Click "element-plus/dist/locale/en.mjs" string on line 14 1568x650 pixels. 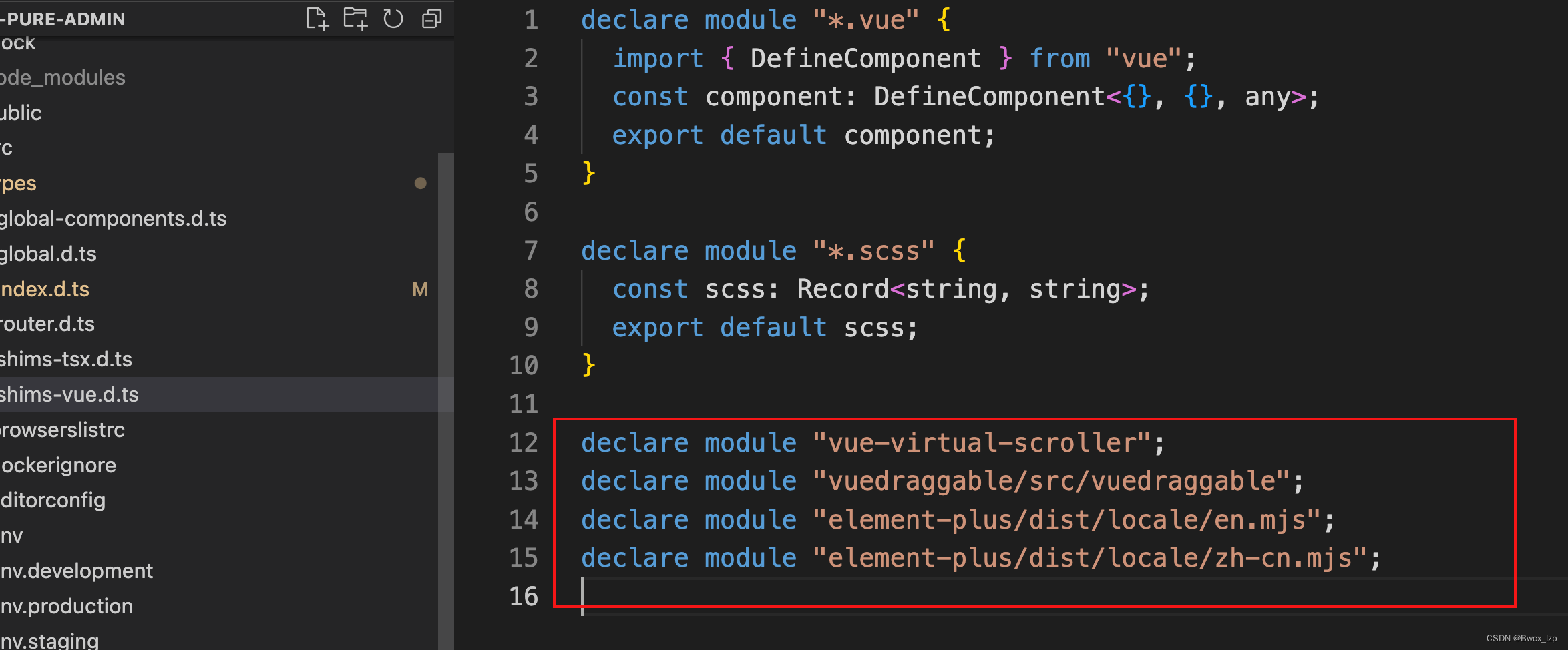[x=1066, y=520]
